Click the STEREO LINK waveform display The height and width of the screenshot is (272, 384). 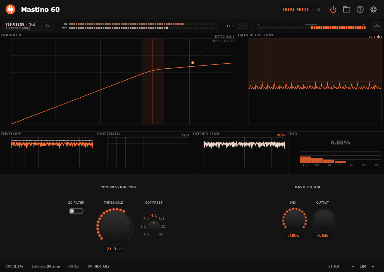tap(244, 152)
